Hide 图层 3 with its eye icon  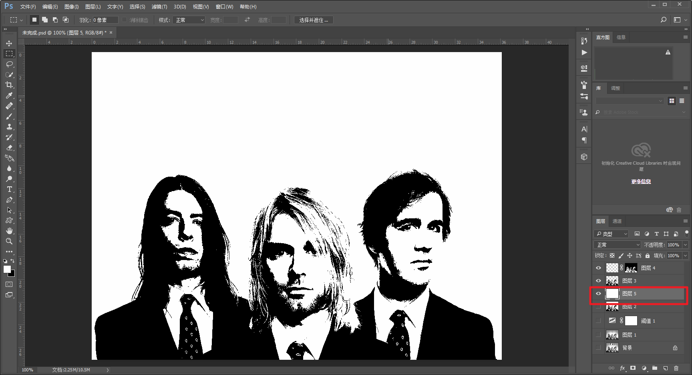(x=598, y=281)
